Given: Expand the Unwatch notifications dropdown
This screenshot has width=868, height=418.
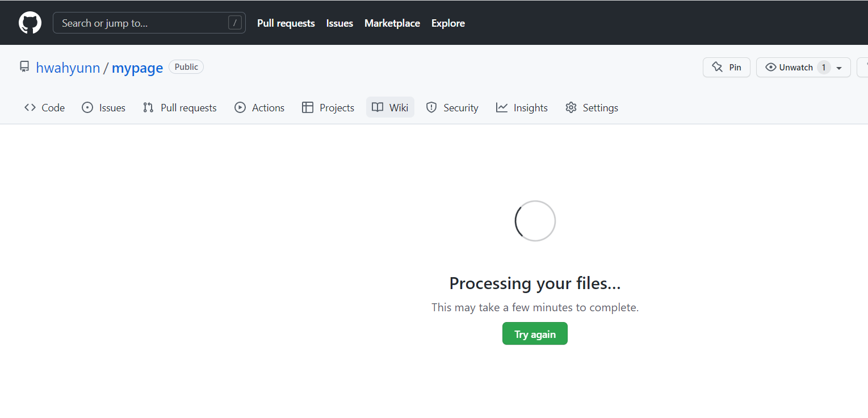Looking at the screenshot, I should coord(803,68).
